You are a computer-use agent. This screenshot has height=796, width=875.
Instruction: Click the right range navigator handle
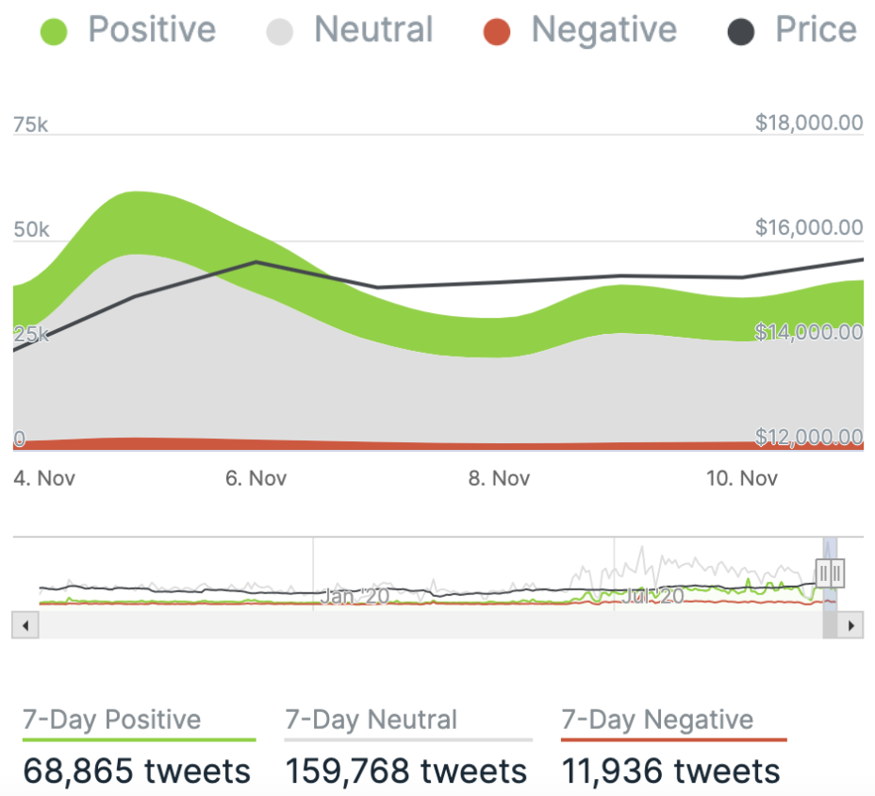click(x=836, y=572)
